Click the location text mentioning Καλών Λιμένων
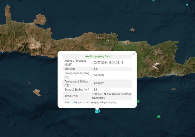The width and height of the screenshot is (195, 137). pyautogui.click(x=112, y=96)
